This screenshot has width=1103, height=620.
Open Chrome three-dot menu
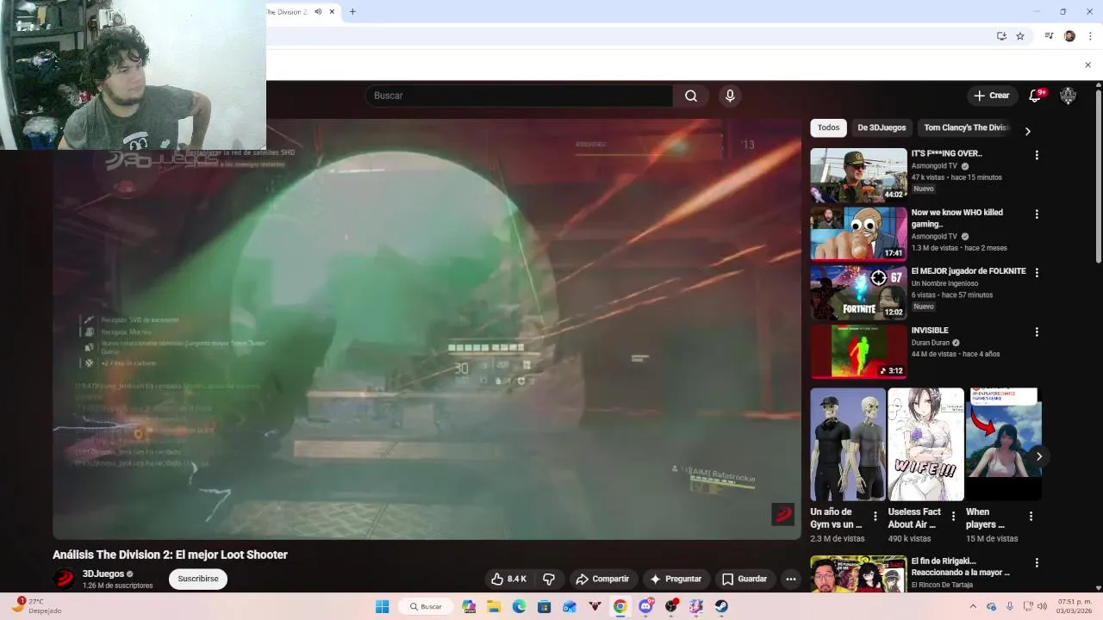pyautogui.click(x=1090, y=36)
